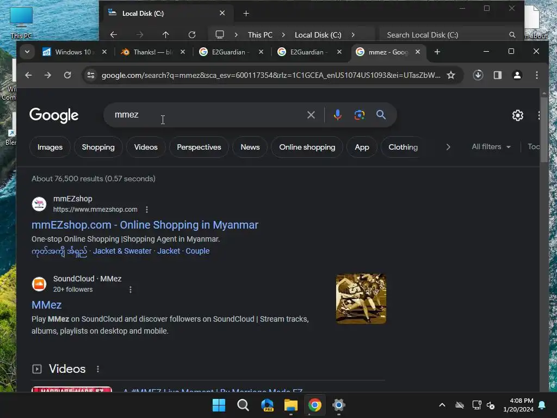Click the Chrome back arrow button
This screenshot has height=418, width=557.
pos(28,75)
